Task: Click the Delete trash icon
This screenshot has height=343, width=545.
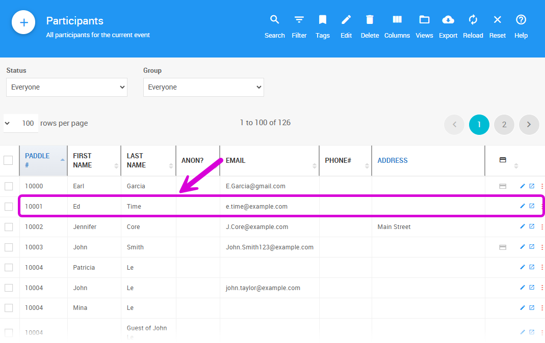Action: click(x=370, y=20)
